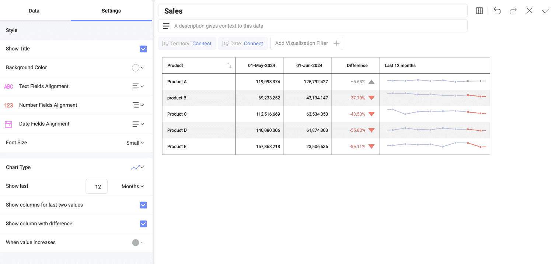
Task: Open Chart Type dropdown
Action: tap(137, 168)
